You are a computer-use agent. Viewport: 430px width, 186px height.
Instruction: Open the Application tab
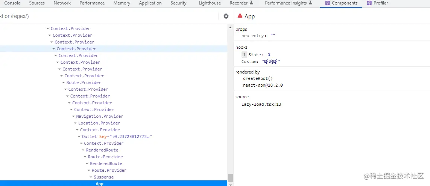(150, 3)
